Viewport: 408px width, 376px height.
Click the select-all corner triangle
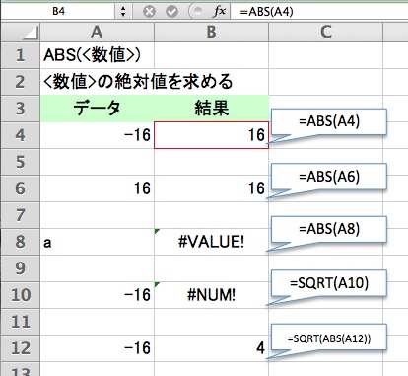[x=20, y=33]
